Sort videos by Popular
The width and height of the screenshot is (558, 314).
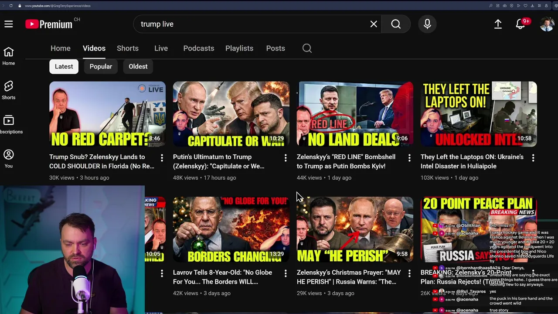101,66
